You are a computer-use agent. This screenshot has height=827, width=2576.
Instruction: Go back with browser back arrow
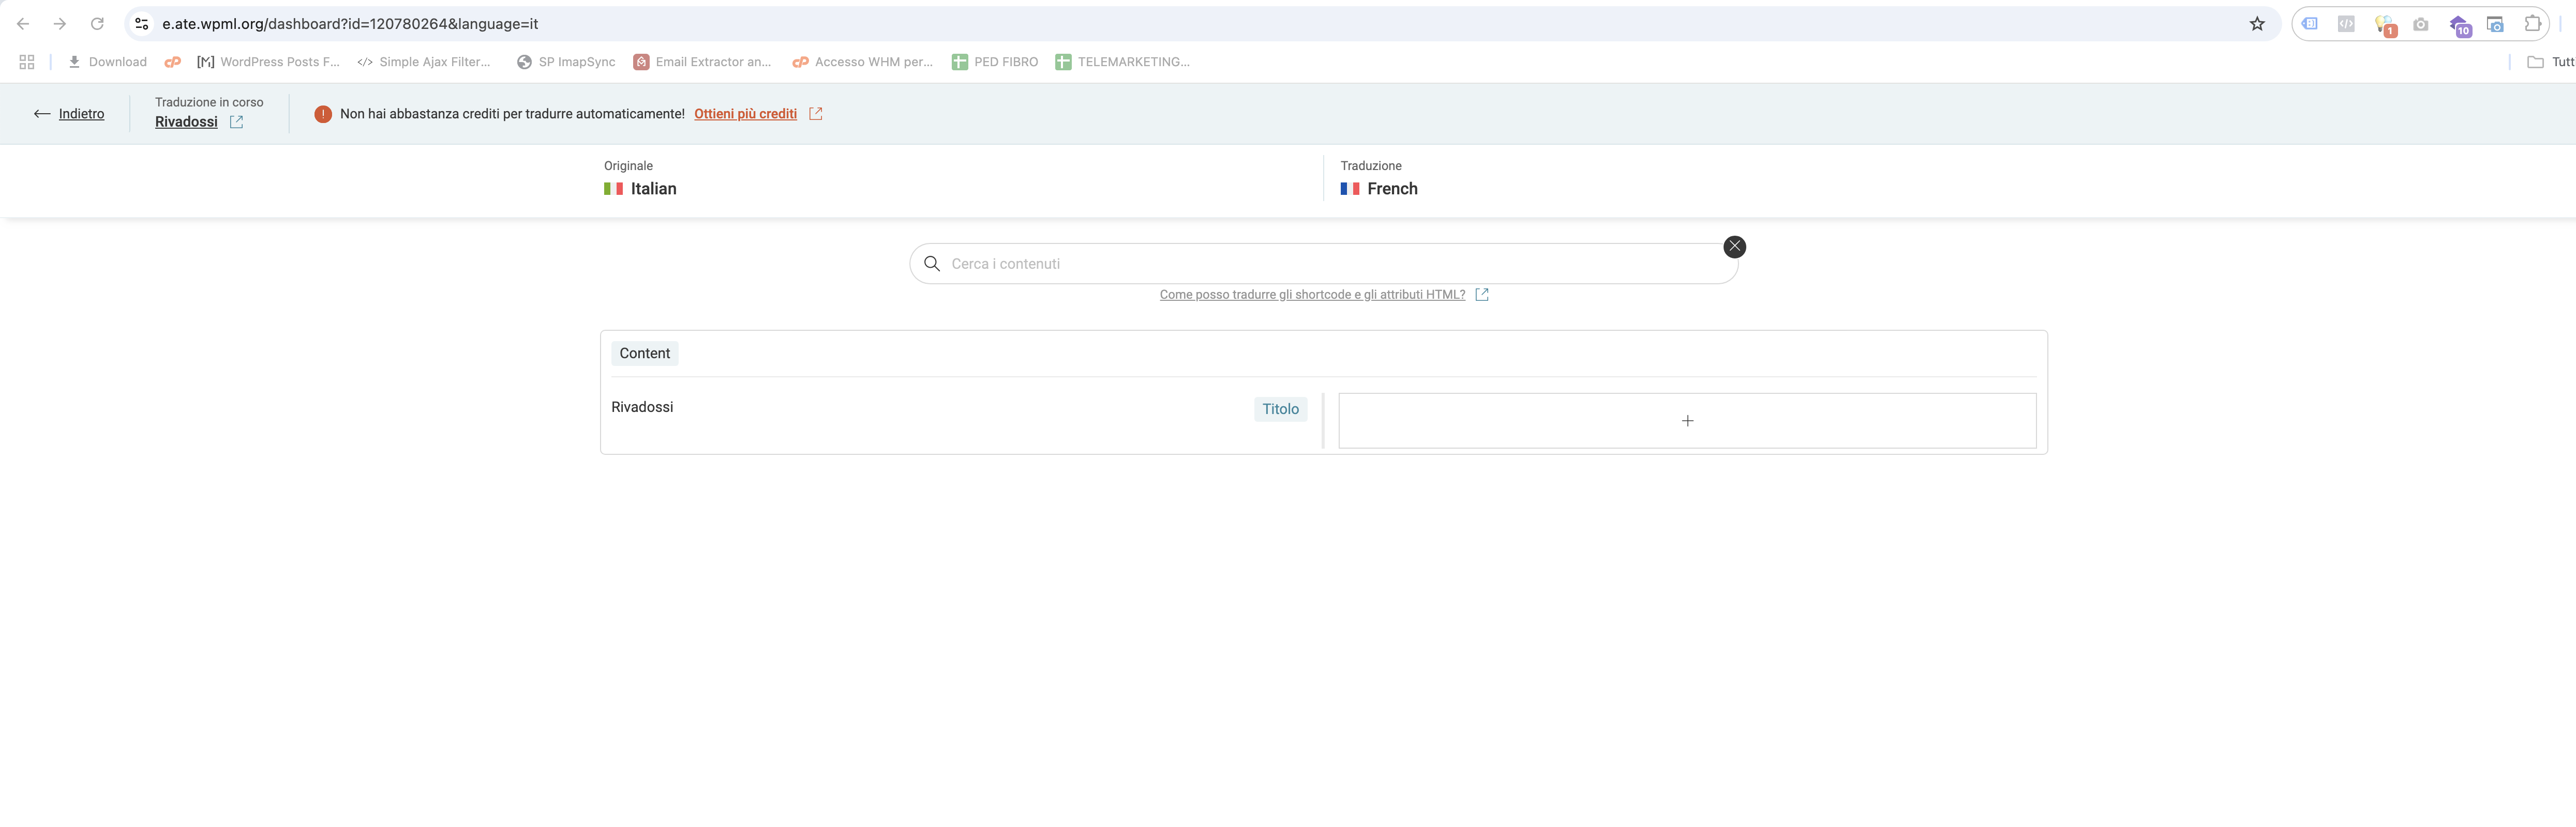23,24
